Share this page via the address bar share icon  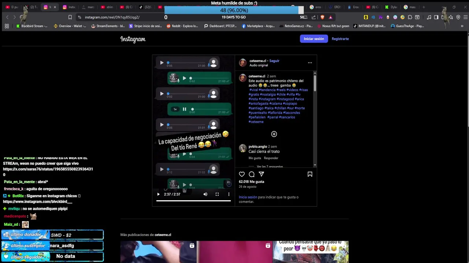click(314, 17)
